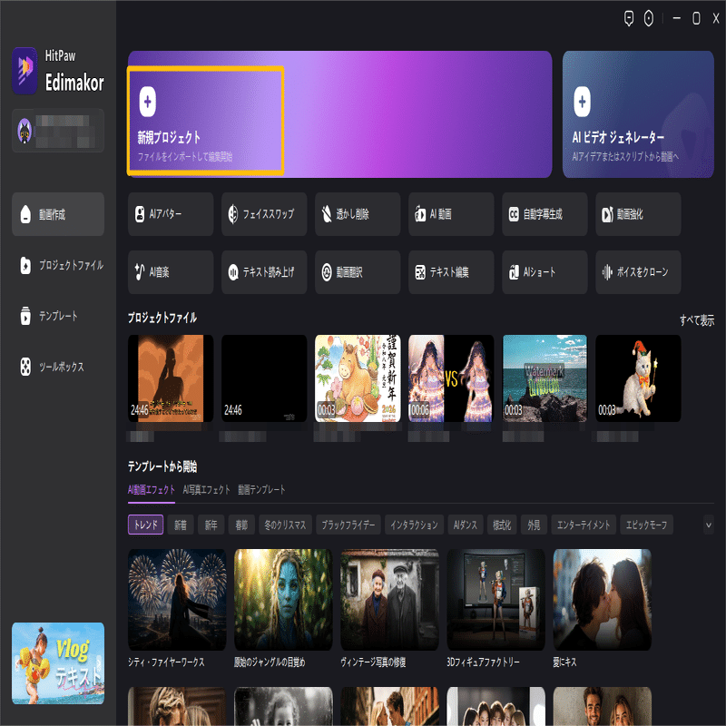
Task: Open the 動画翻訳 translation tool
Action: click(x=358, y=271)
